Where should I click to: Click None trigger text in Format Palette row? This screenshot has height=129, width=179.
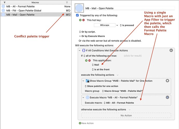(x=67, y=6)
